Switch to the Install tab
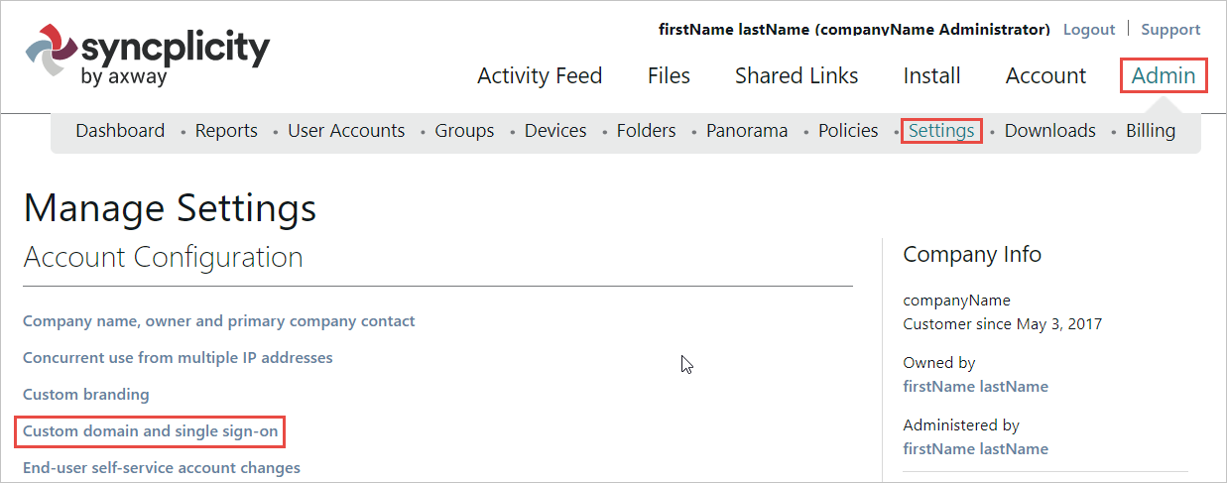The height and width of the screenshot is (483, 1227). click(931, 75)
